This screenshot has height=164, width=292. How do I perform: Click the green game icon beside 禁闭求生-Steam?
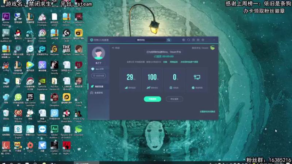point(212,48)
